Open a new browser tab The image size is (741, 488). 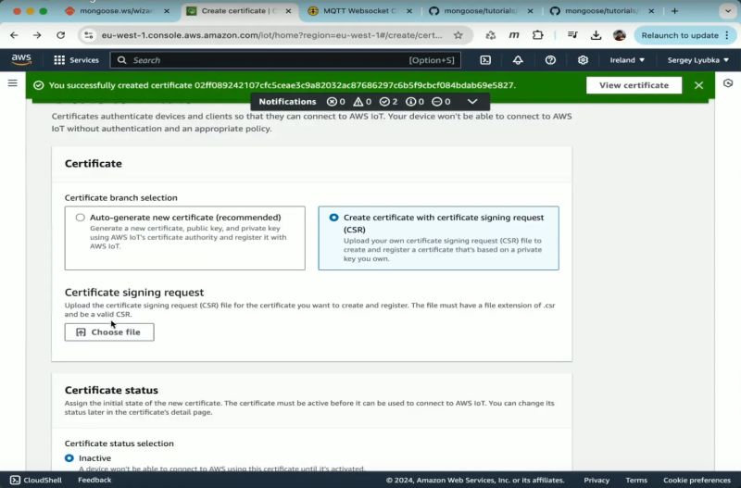click(674, 11)
